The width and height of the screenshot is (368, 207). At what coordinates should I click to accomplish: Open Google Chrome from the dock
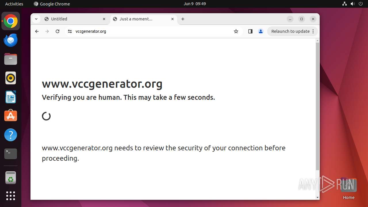[11, 21]
